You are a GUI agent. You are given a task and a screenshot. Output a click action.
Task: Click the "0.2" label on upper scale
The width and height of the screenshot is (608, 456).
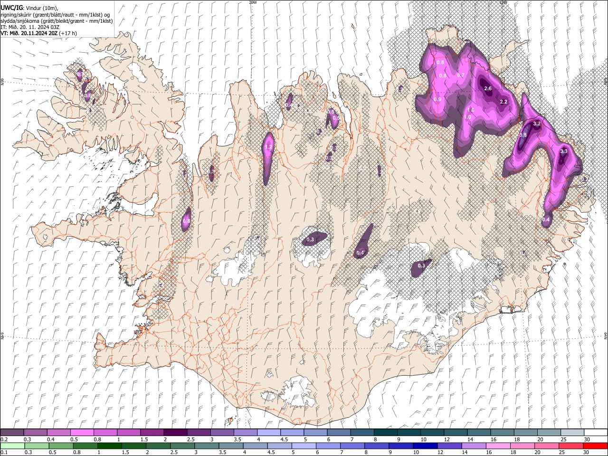click(x=3, y=439)
